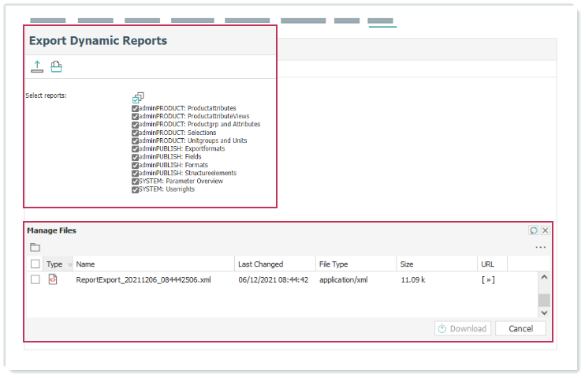Click the Download button
The width and height of the screenshot is (585, 378).
(x=463, y=328)
